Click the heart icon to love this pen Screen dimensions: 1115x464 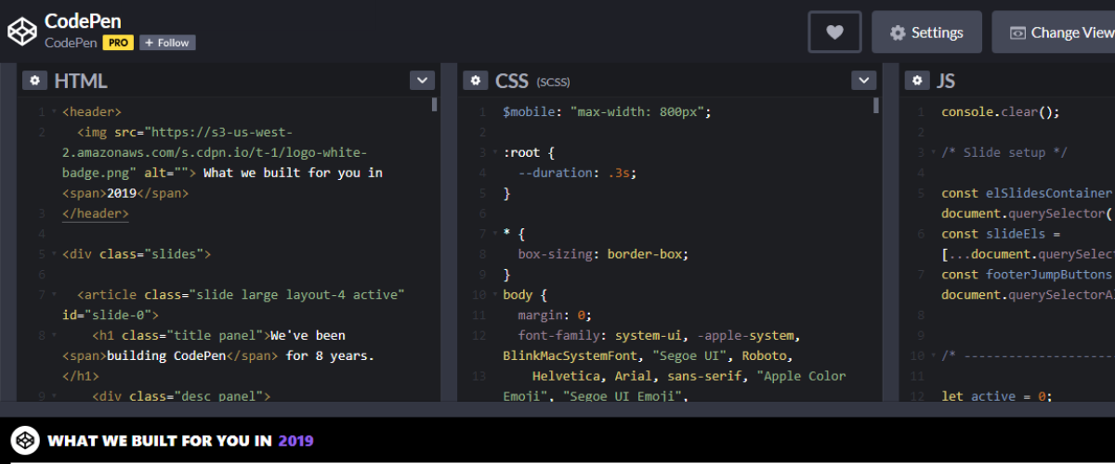click(x=834, y=32)
